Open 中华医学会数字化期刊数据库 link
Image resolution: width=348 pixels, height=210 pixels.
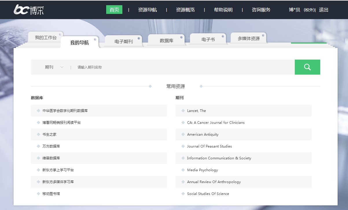[x=65, y=111]
